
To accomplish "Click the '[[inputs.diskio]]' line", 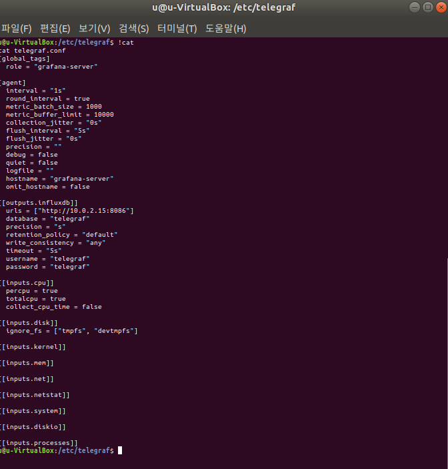I will [33, 427].
